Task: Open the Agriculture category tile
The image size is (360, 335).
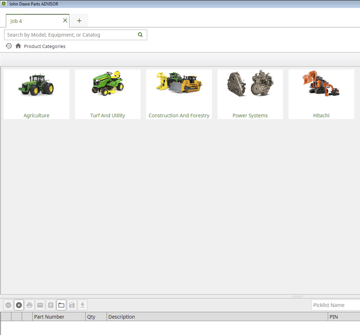Action: coord(36,94)
